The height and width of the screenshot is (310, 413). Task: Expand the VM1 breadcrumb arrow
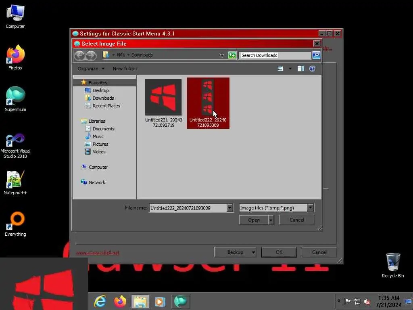coord(128,55)
